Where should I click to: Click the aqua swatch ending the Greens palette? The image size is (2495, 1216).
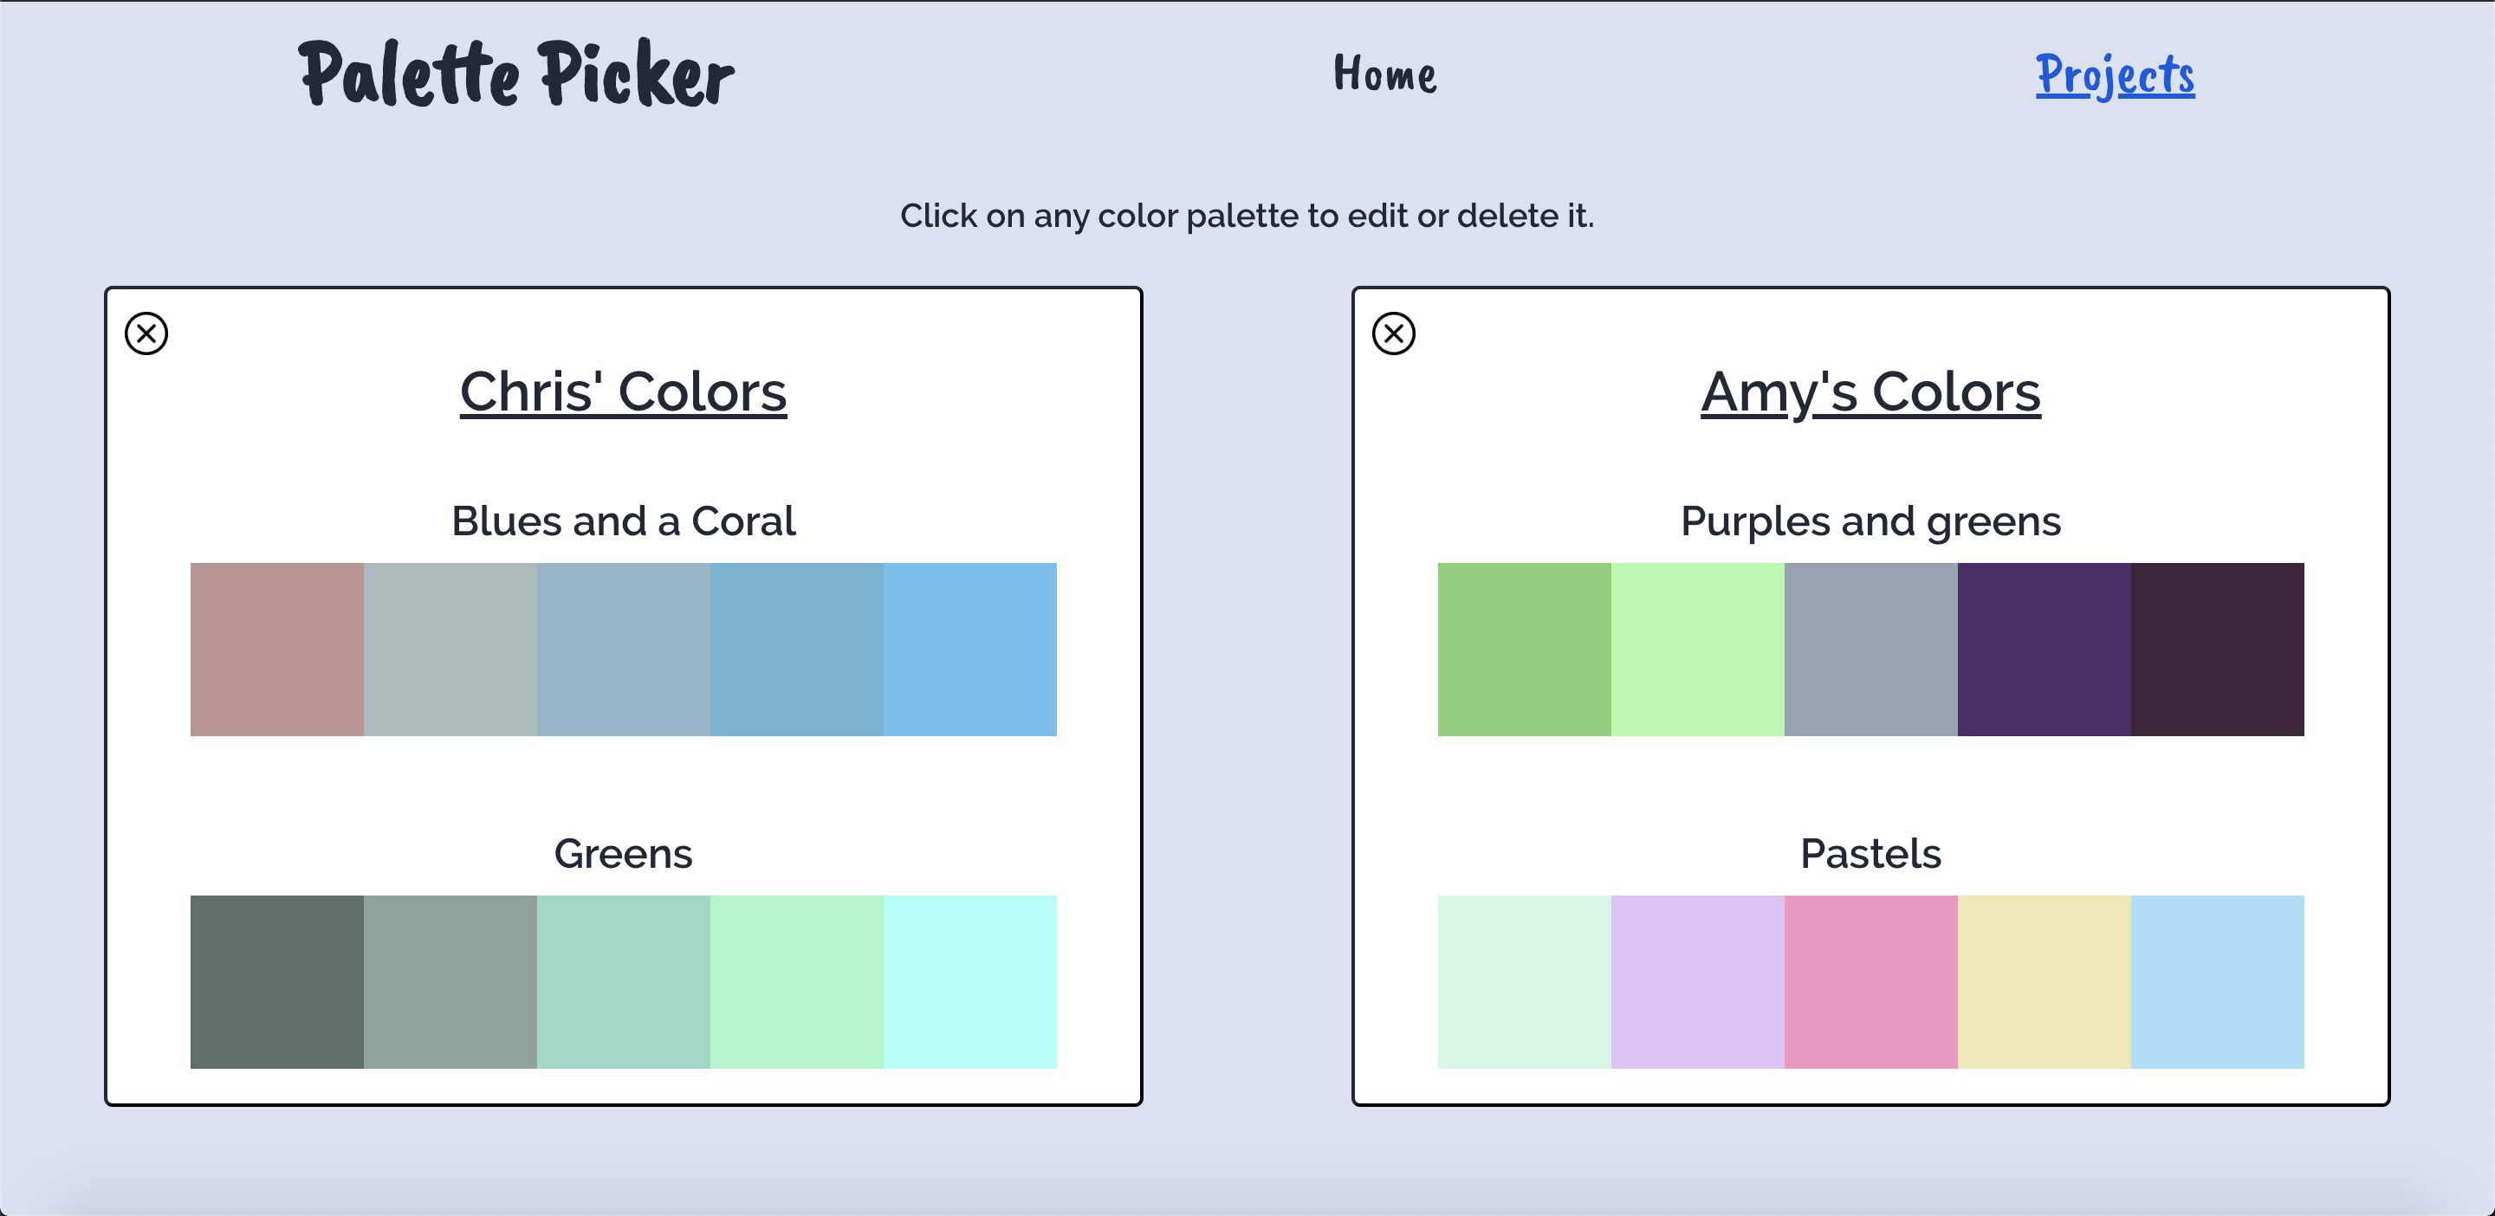click(970, 980)
